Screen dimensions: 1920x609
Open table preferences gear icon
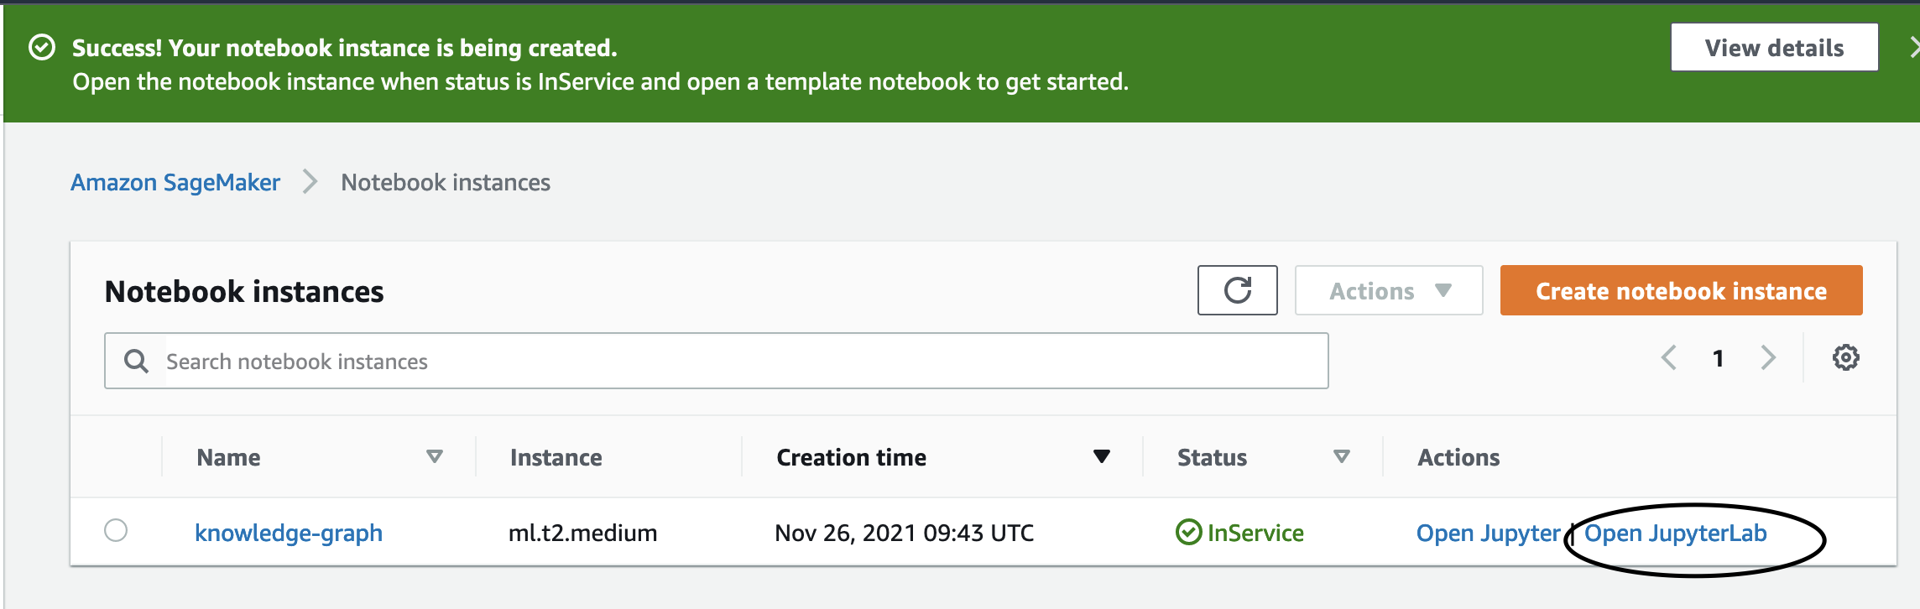pos(1845,358)
